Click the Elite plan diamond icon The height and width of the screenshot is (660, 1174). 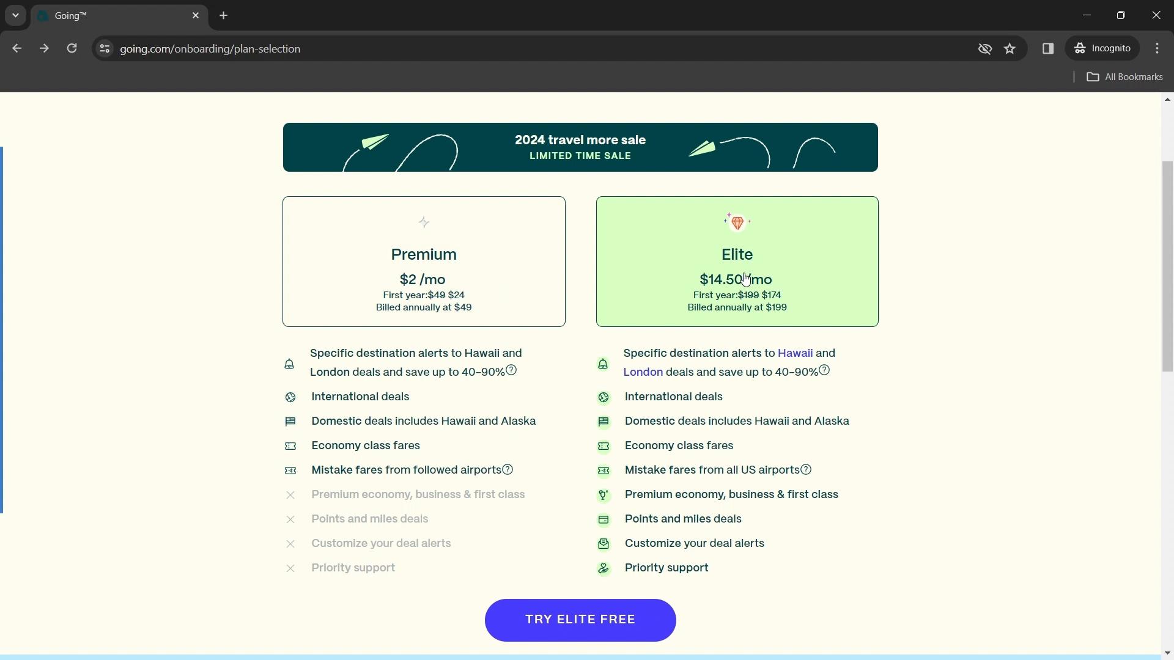(x=738, y=222)
